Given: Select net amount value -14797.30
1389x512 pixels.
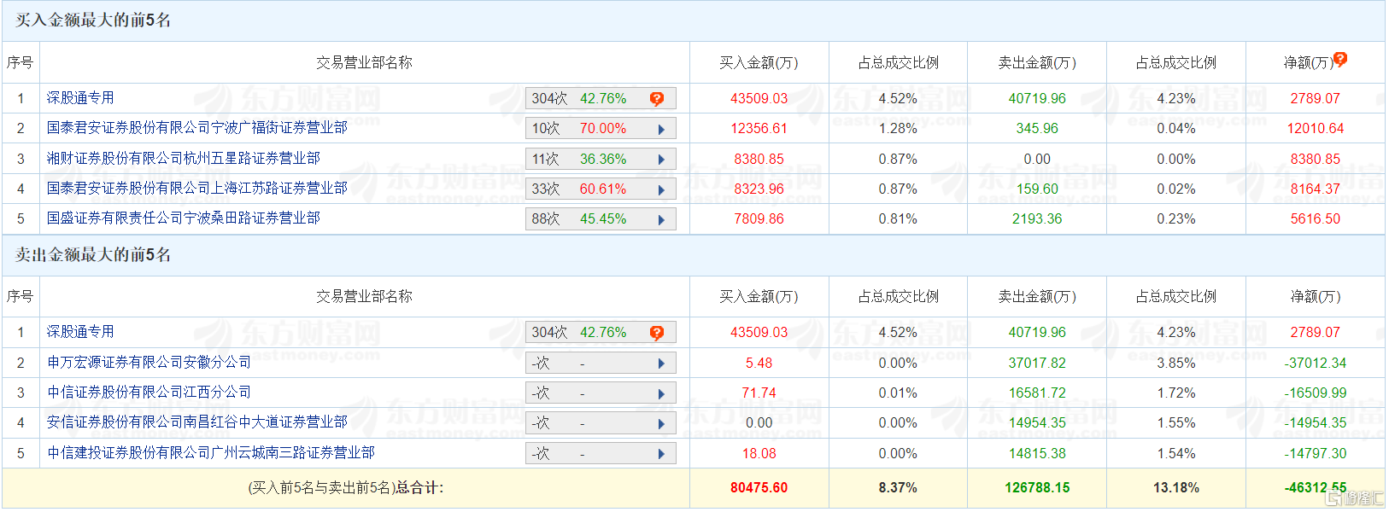Looking at the screenshot, I should pos(1316,453).
